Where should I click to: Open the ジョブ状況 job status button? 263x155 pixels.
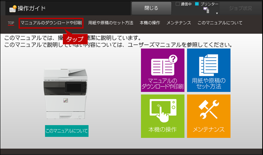point(241,8)
